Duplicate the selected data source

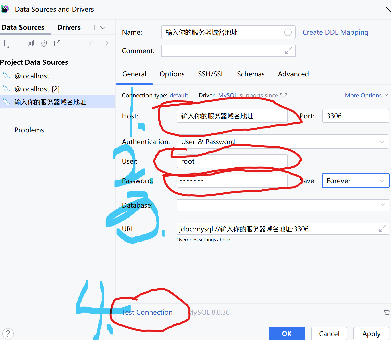coord(31,43)
